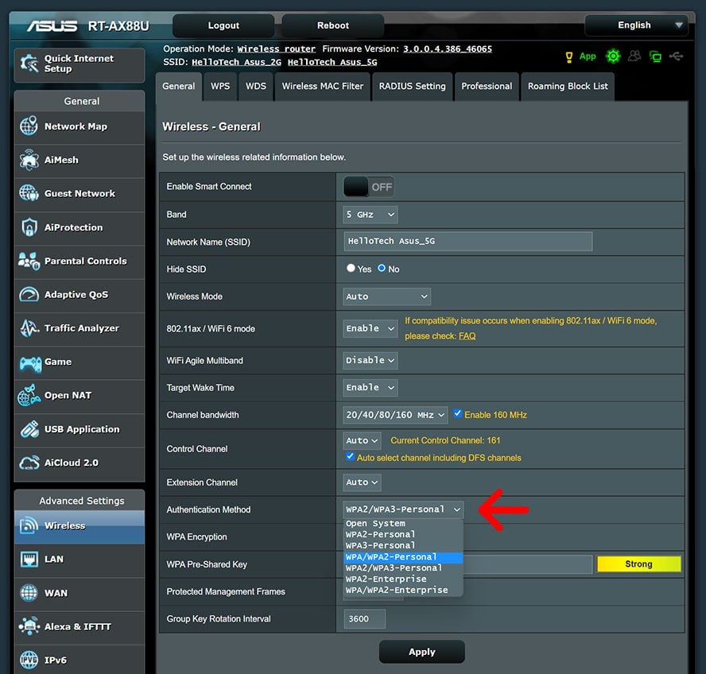Viewport: 706px width, 674px height.
Task: Open Quick Internet Setup icon
Action: coord(29,64)
